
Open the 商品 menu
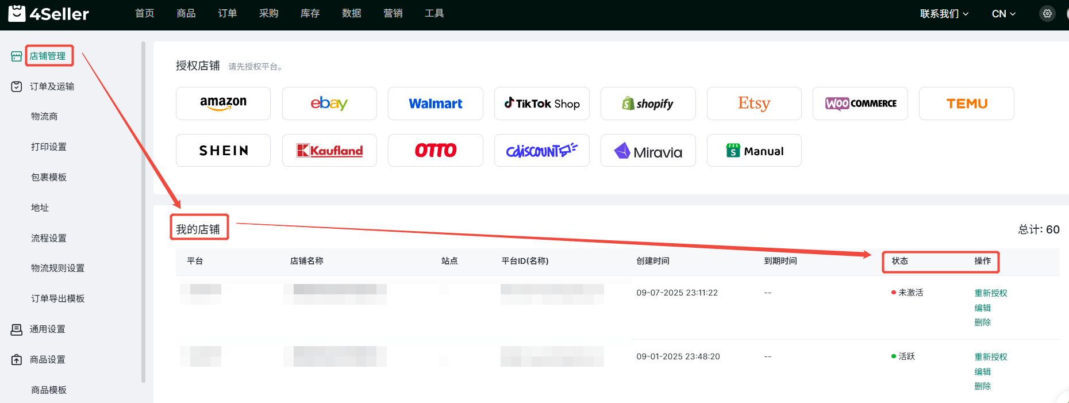(186, 13)
